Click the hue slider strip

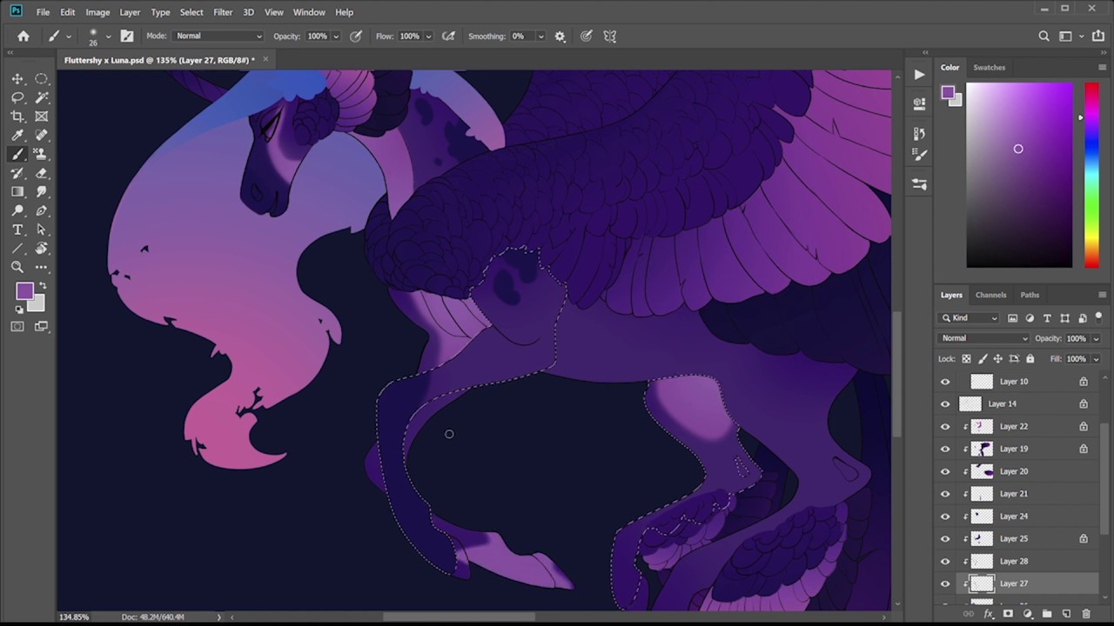click(x=1091, y=175)
